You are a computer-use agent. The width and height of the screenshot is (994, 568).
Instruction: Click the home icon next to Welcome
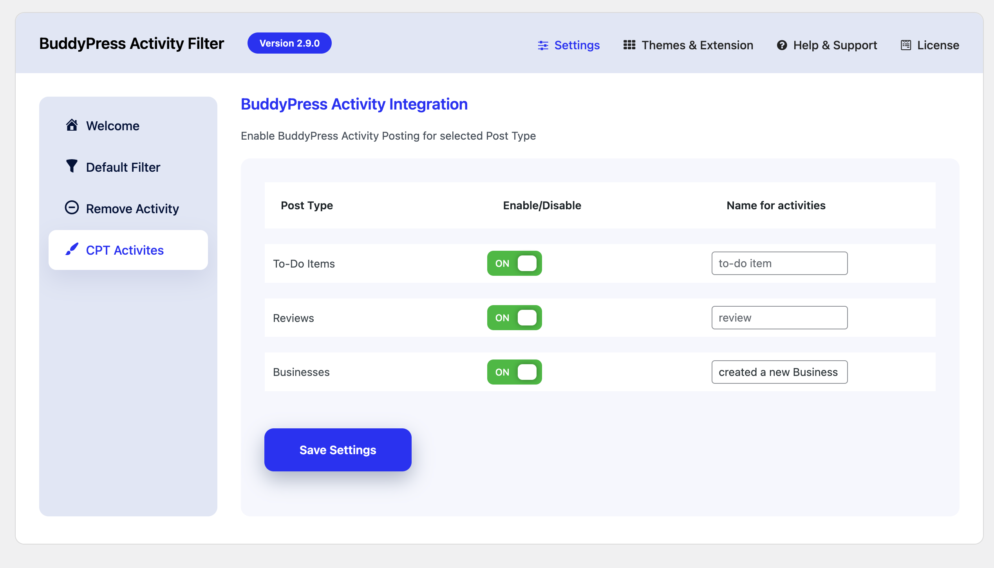[x=72, y=126]
